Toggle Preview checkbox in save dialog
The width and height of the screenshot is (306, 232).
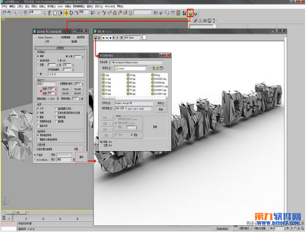click(x=132, y=135)
